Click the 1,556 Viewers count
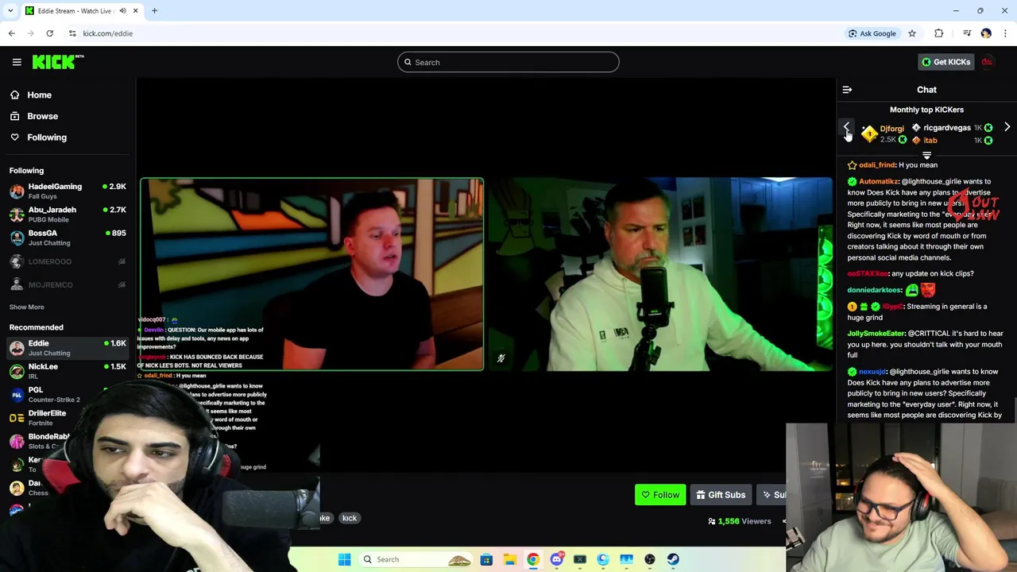 [x=739, y=521]
